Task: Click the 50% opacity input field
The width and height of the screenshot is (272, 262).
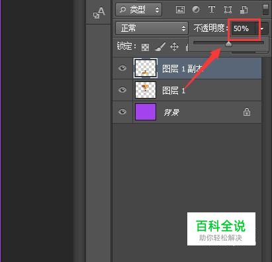Action: click(x=243, y=28)
